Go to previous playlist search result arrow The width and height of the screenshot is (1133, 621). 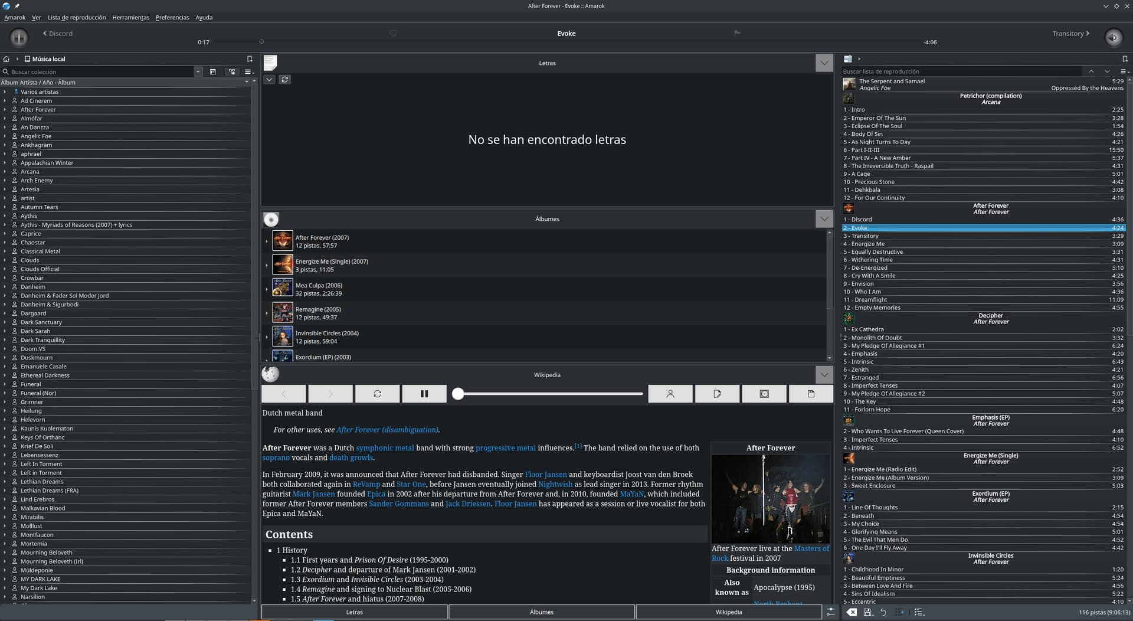tap(1091, 71)
